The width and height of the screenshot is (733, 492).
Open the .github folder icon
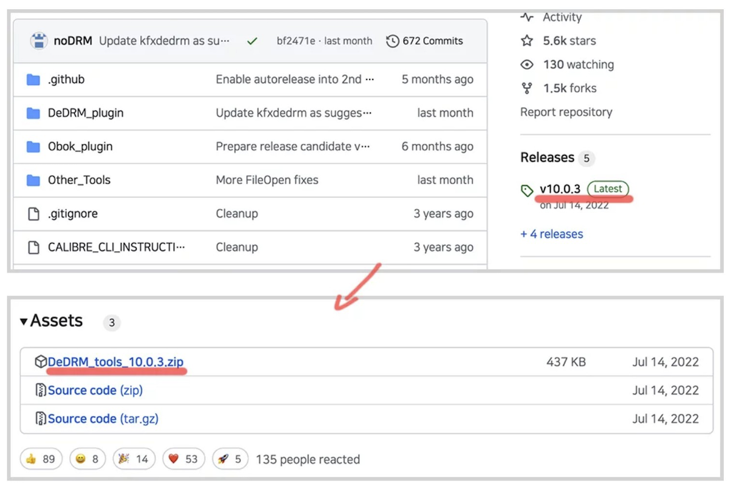[33, 80]
